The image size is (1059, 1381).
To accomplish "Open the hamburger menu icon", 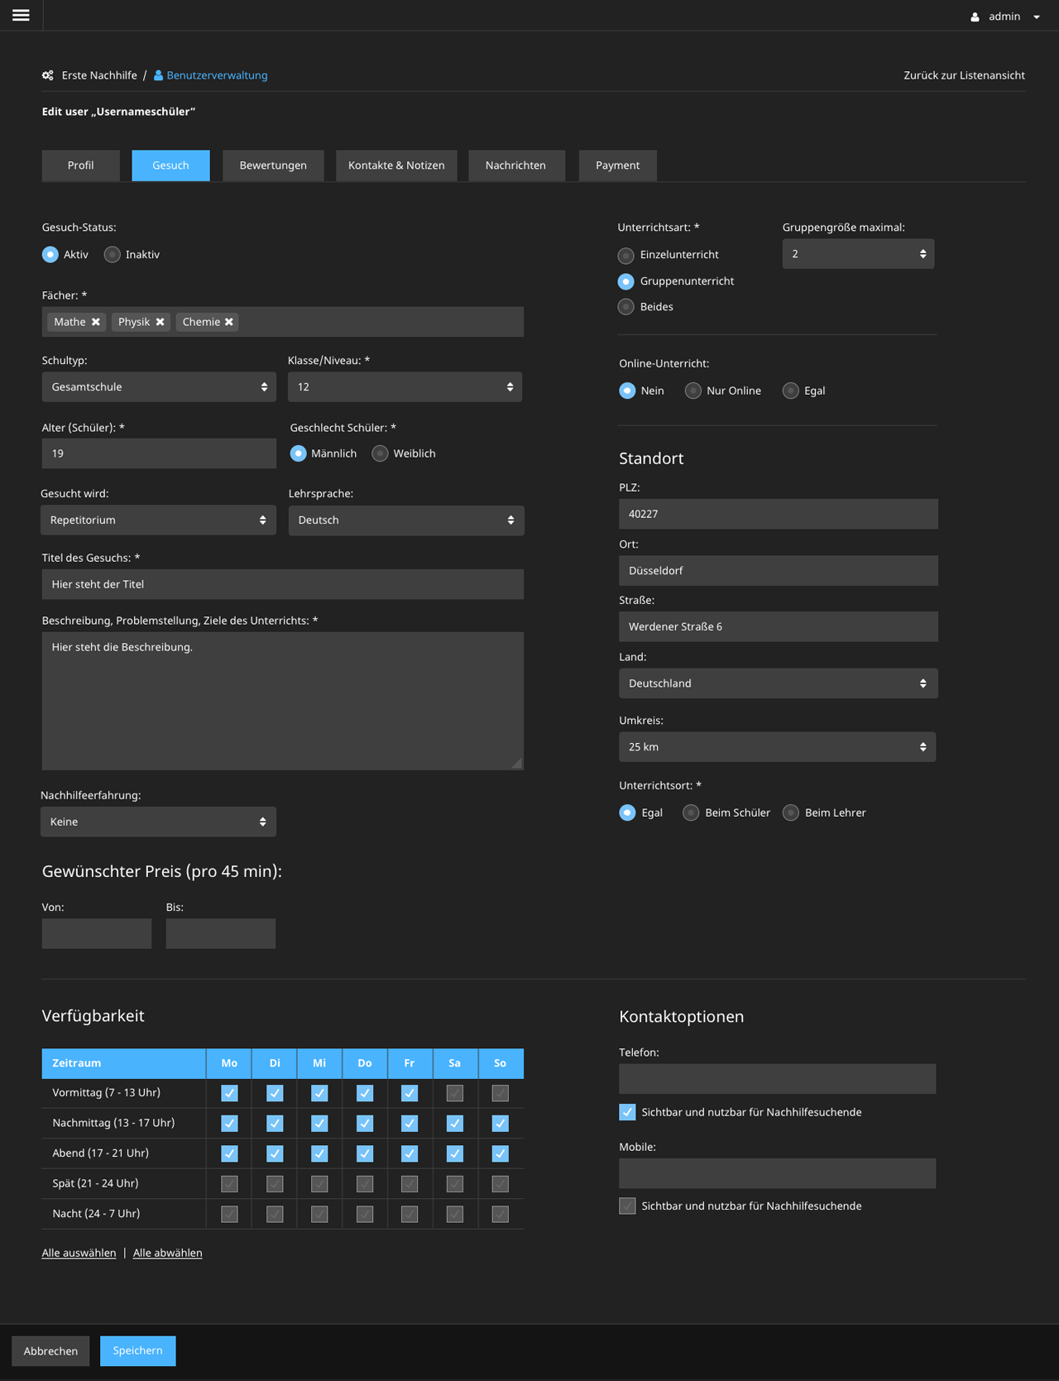I will pos(21,16).
